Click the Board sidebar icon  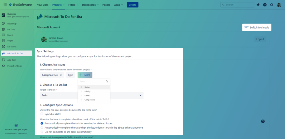3,35
